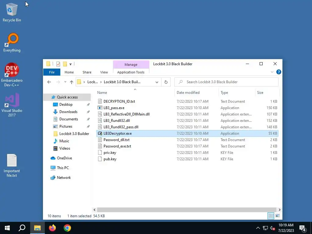Open the Customize Quick Access Toolbar dropdown
312x234 pixels.
pos(70,64)
